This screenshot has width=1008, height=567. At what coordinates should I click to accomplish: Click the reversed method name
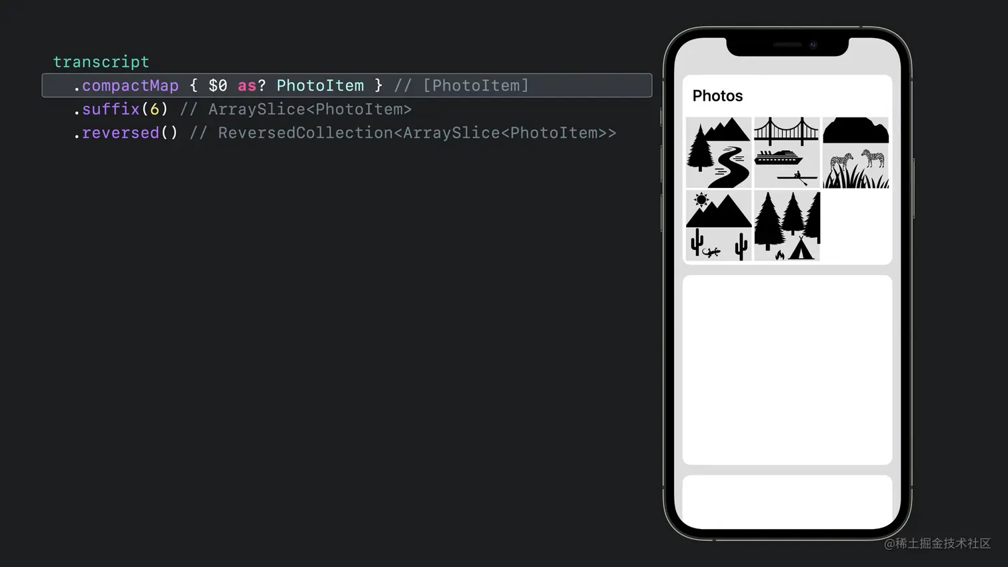(121, 133)
